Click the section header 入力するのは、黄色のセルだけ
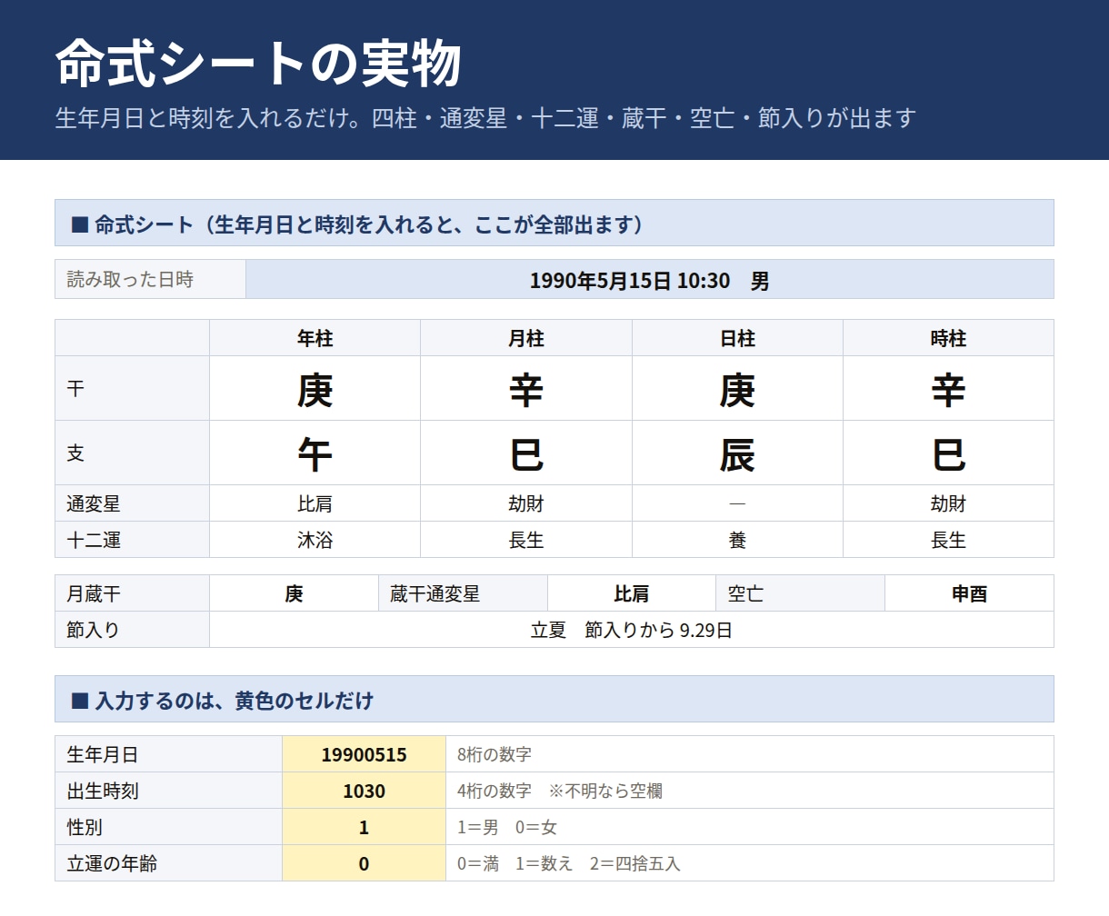 (554, 699)
